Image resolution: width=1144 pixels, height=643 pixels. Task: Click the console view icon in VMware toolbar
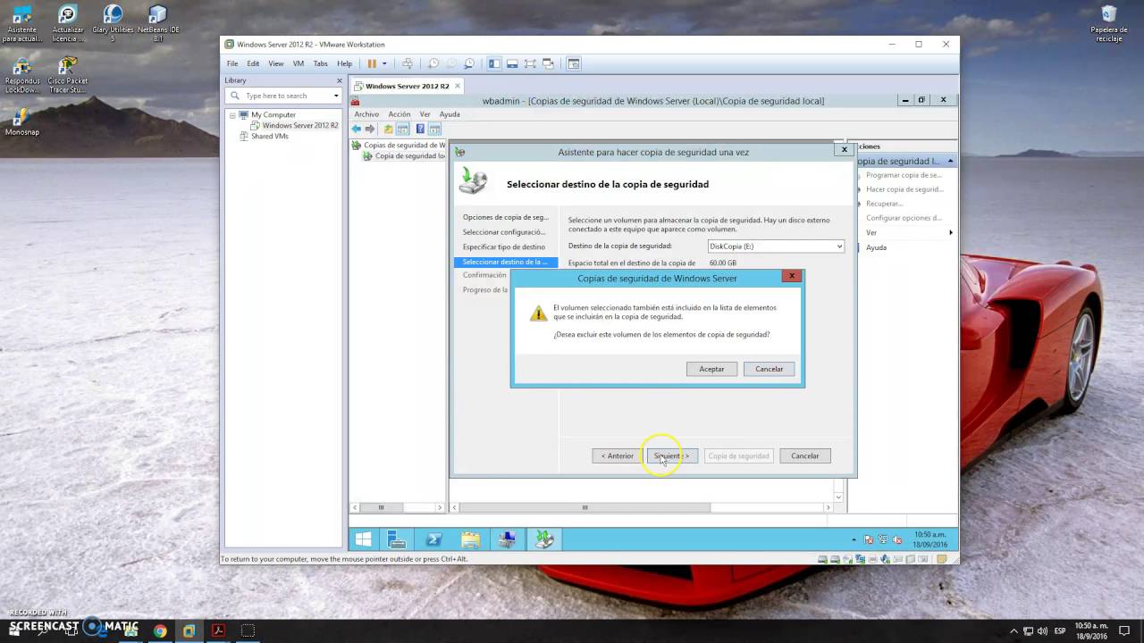click(574, 63)
